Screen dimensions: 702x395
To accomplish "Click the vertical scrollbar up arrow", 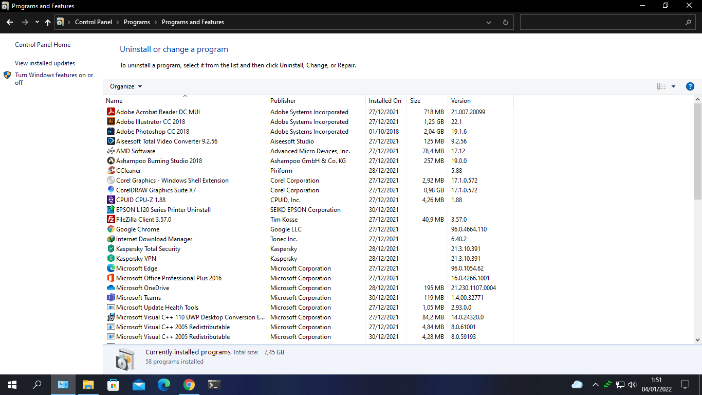I will (x=697, y=99).
